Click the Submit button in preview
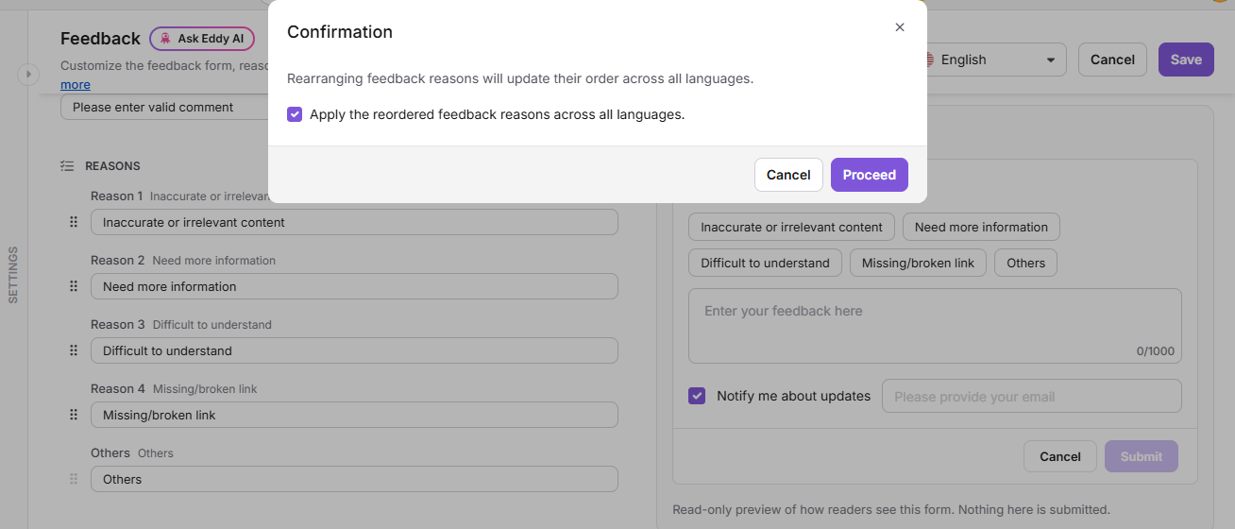This screenshot has width=1235, height=529. tap(1141, 456)
